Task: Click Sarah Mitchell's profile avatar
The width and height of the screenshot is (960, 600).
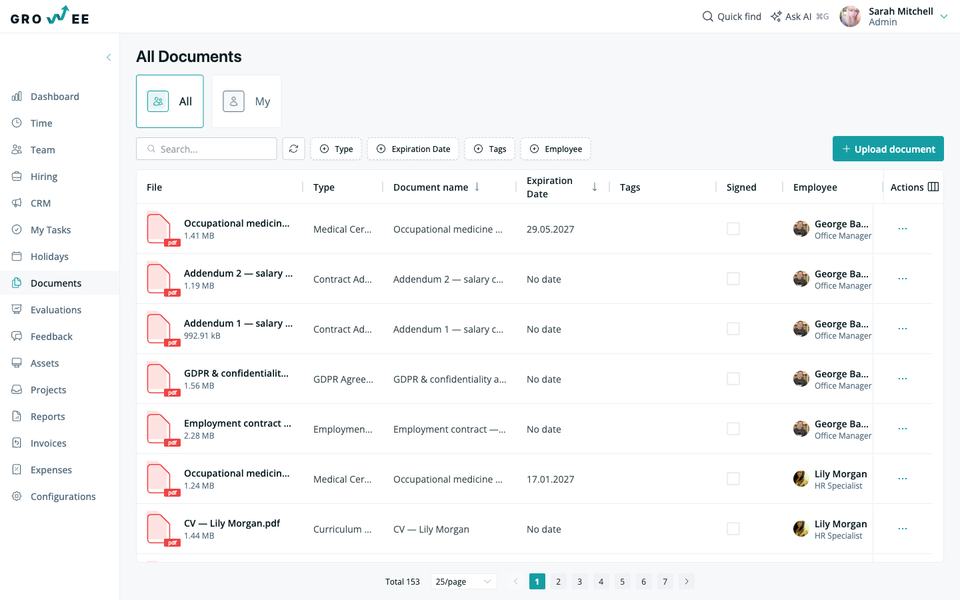Action: point(850,17)
